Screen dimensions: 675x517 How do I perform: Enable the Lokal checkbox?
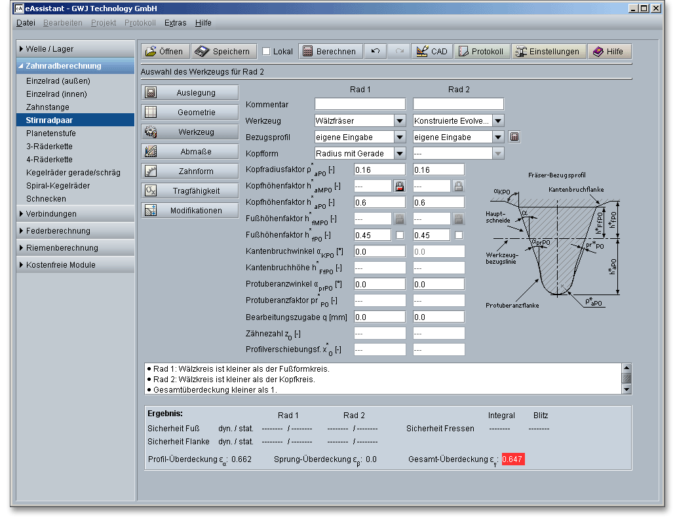click(x=267, y=52)
